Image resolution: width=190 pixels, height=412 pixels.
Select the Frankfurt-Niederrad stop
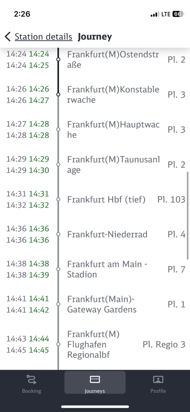click(95, 234)
